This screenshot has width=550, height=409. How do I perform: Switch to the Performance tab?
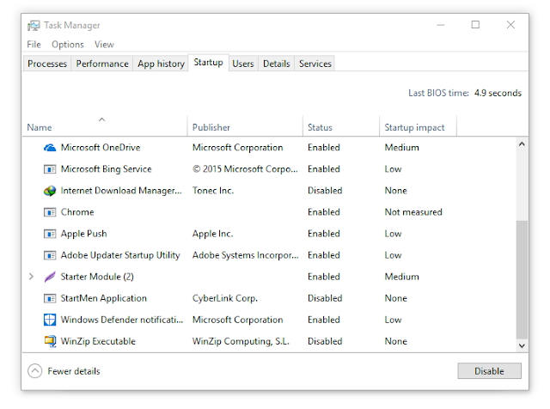[102, 64]
